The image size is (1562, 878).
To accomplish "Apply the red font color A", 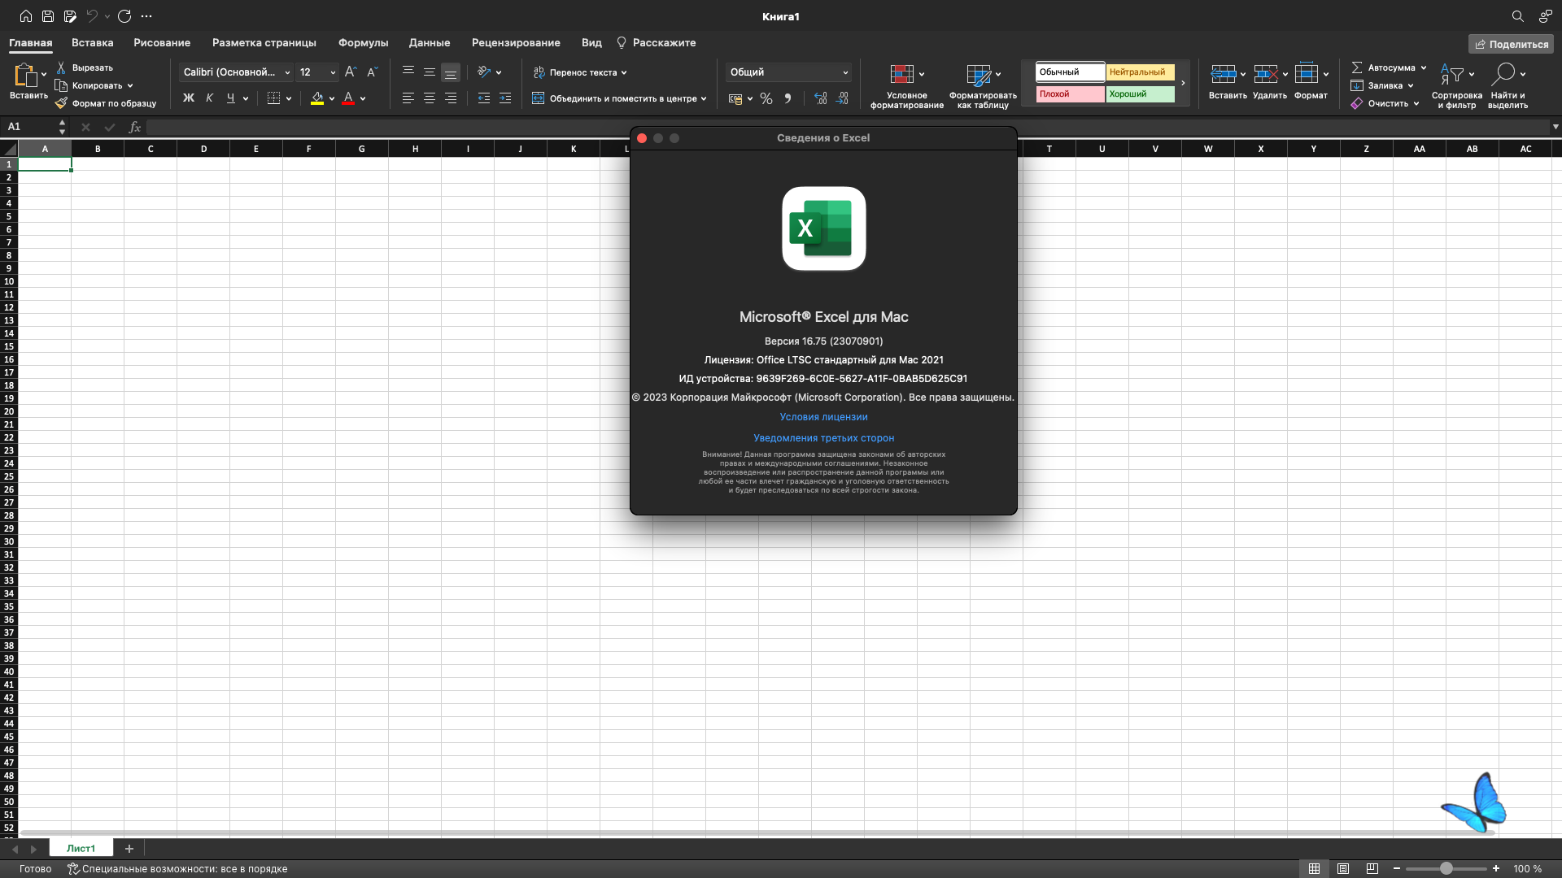I will (348, 98).
